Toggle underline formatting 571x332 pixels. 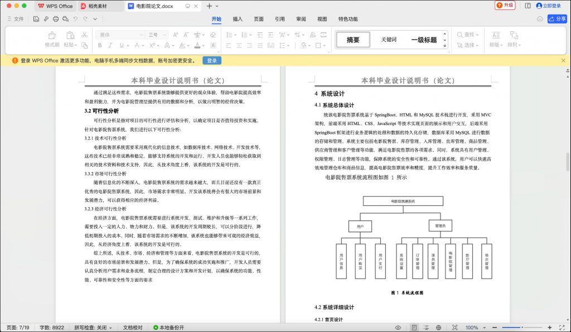(121, 45)
